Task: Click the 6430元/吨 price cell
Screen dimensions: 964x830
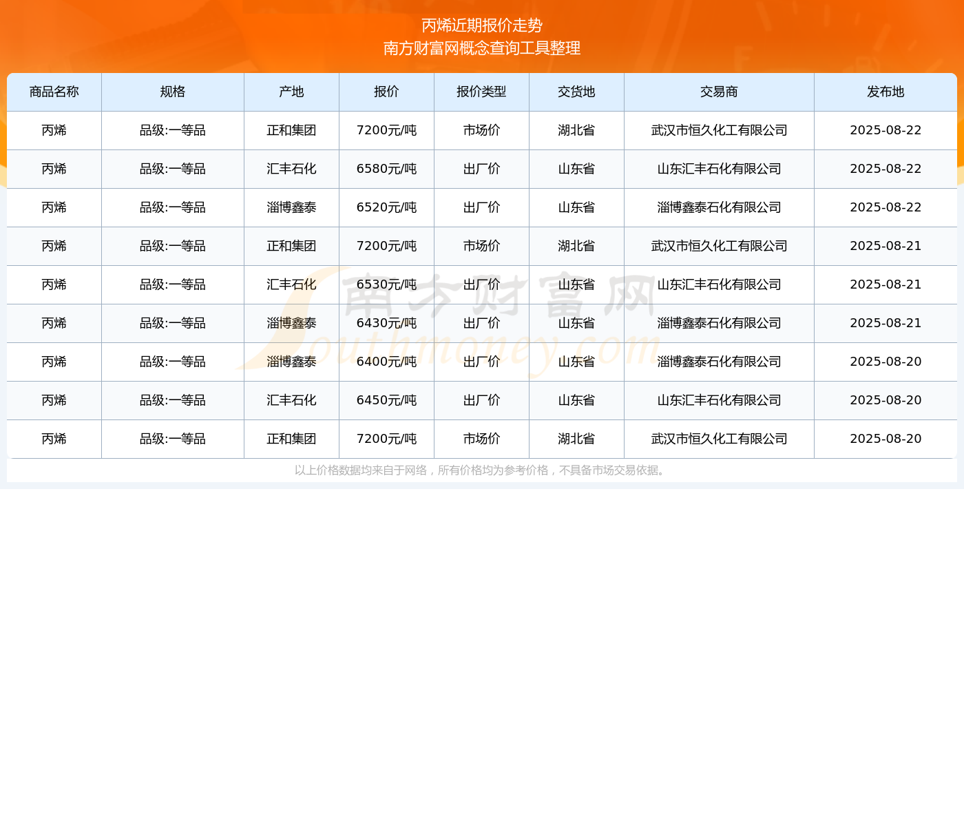Action: (x=386, y=323)
